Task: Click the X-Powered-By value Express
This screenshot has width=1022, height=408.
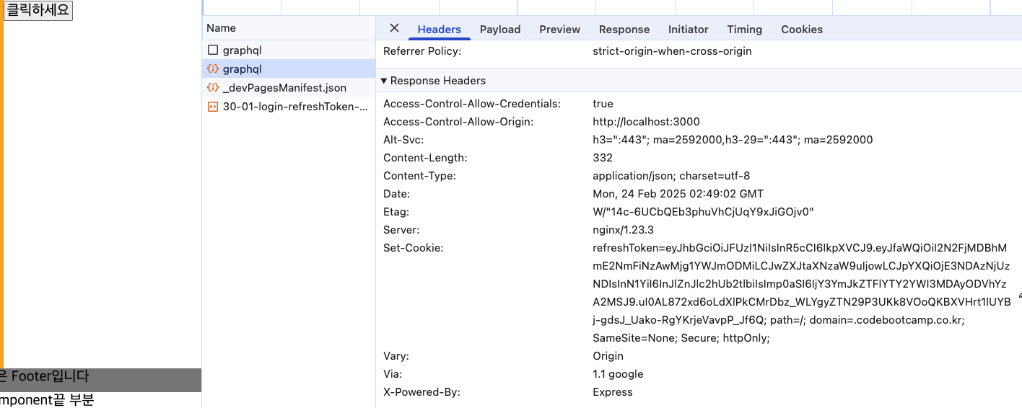Action: (613, 392)
